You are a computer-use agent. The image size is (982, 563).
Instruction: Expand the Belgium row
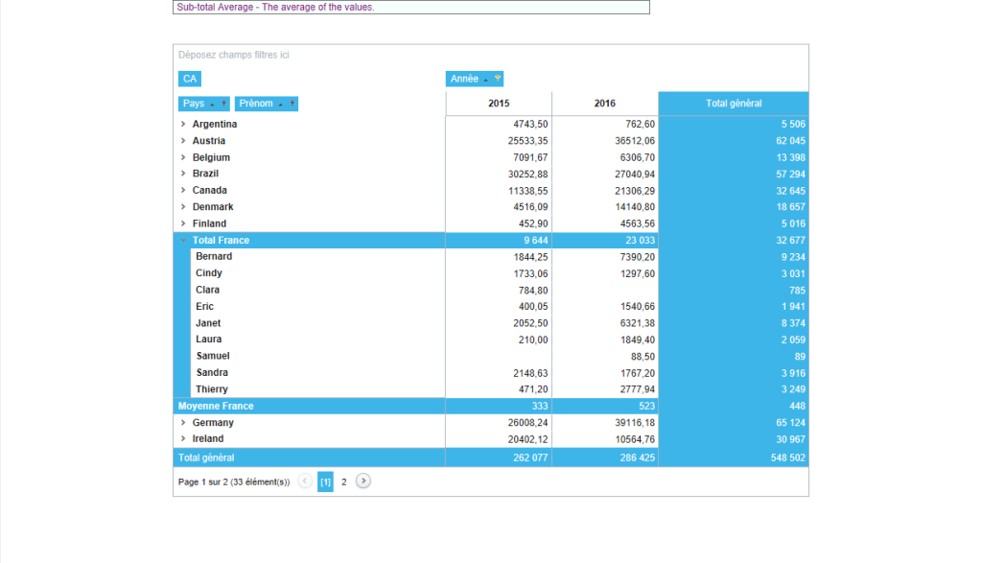click(x=183, y=157)
